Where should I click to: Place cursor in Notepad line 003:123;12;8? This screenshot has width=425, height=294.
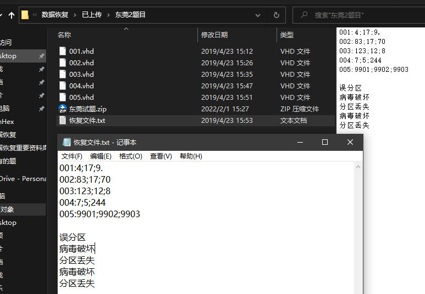(x=85, y=191)
